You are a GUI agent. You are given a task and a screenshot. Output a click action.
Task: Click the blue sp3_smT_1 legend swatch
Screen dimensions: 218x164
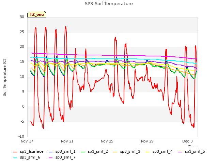[51, 152]
